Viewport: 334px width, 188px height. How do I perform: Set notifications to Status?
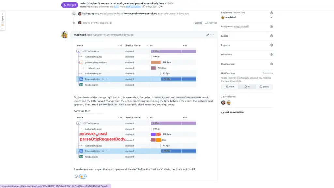pyautogui.click(x=264, y=87)
